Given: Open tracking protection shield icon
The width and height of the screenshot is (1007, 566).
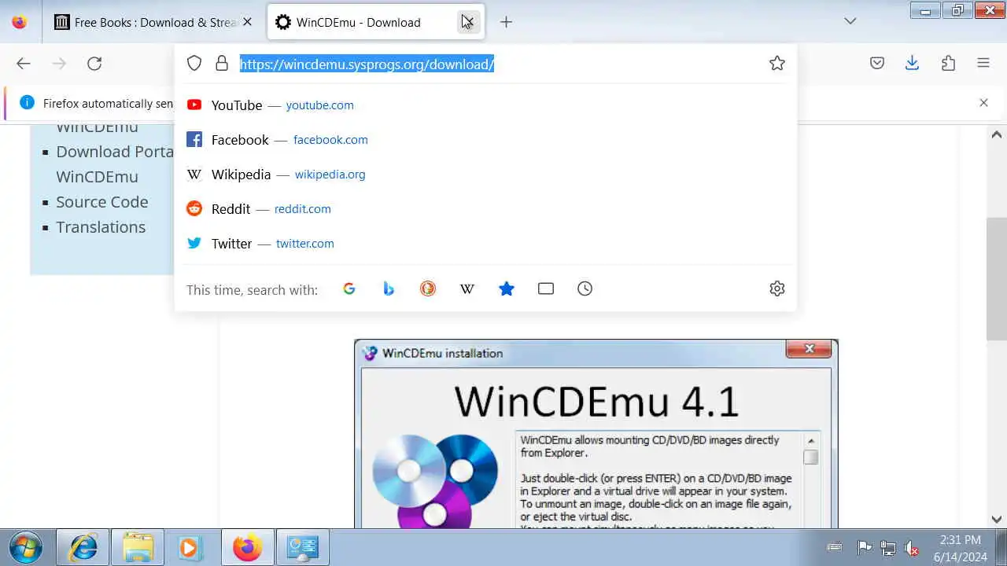Looking at the screenshot, I should (194, 64).
